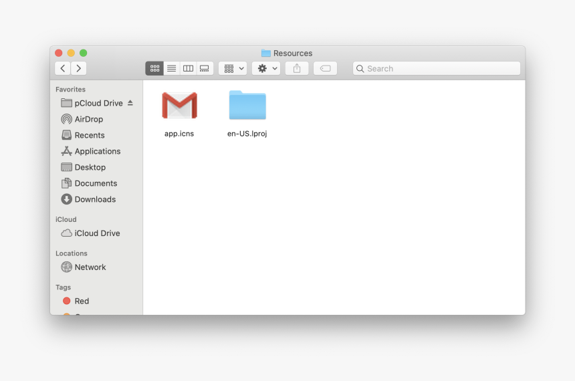Open Documents in the sidebar
575x381 pixels.
tap(96, 183)
